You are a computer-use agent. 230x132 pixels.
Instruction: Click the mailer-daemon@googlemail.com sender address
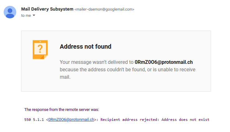[x=104, y=9]
